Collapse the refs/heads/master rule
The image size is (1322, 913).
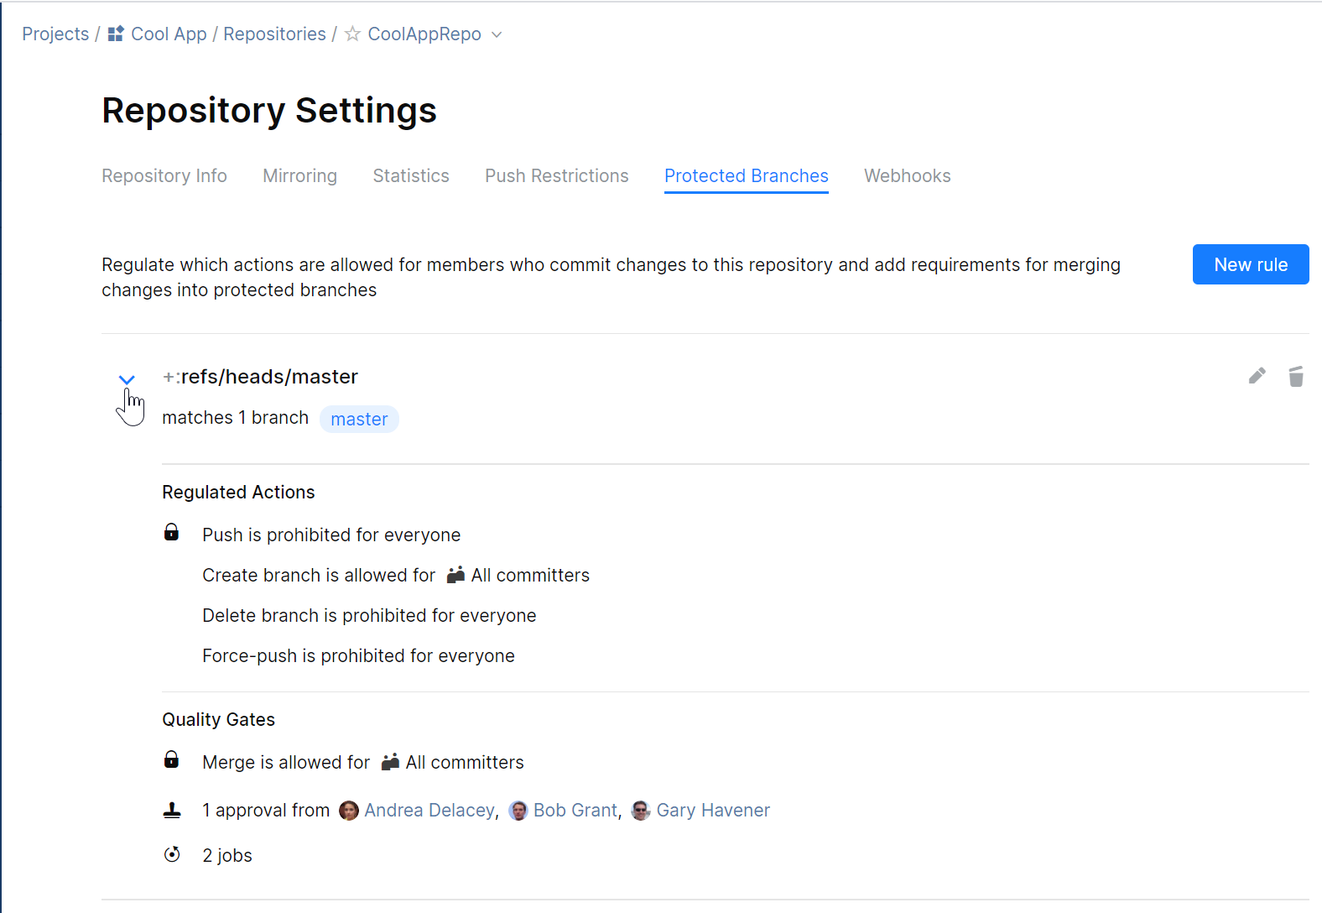point(127,379)
